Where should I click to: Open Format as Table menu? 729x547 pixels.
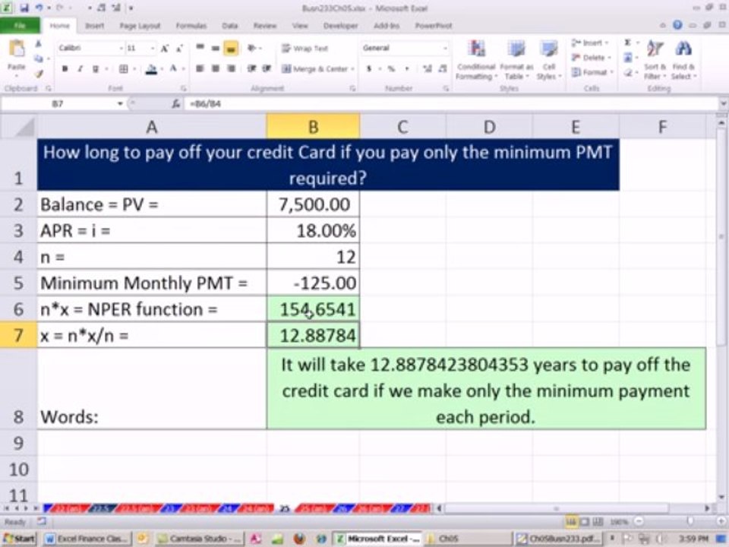click(x=516, y=59)
